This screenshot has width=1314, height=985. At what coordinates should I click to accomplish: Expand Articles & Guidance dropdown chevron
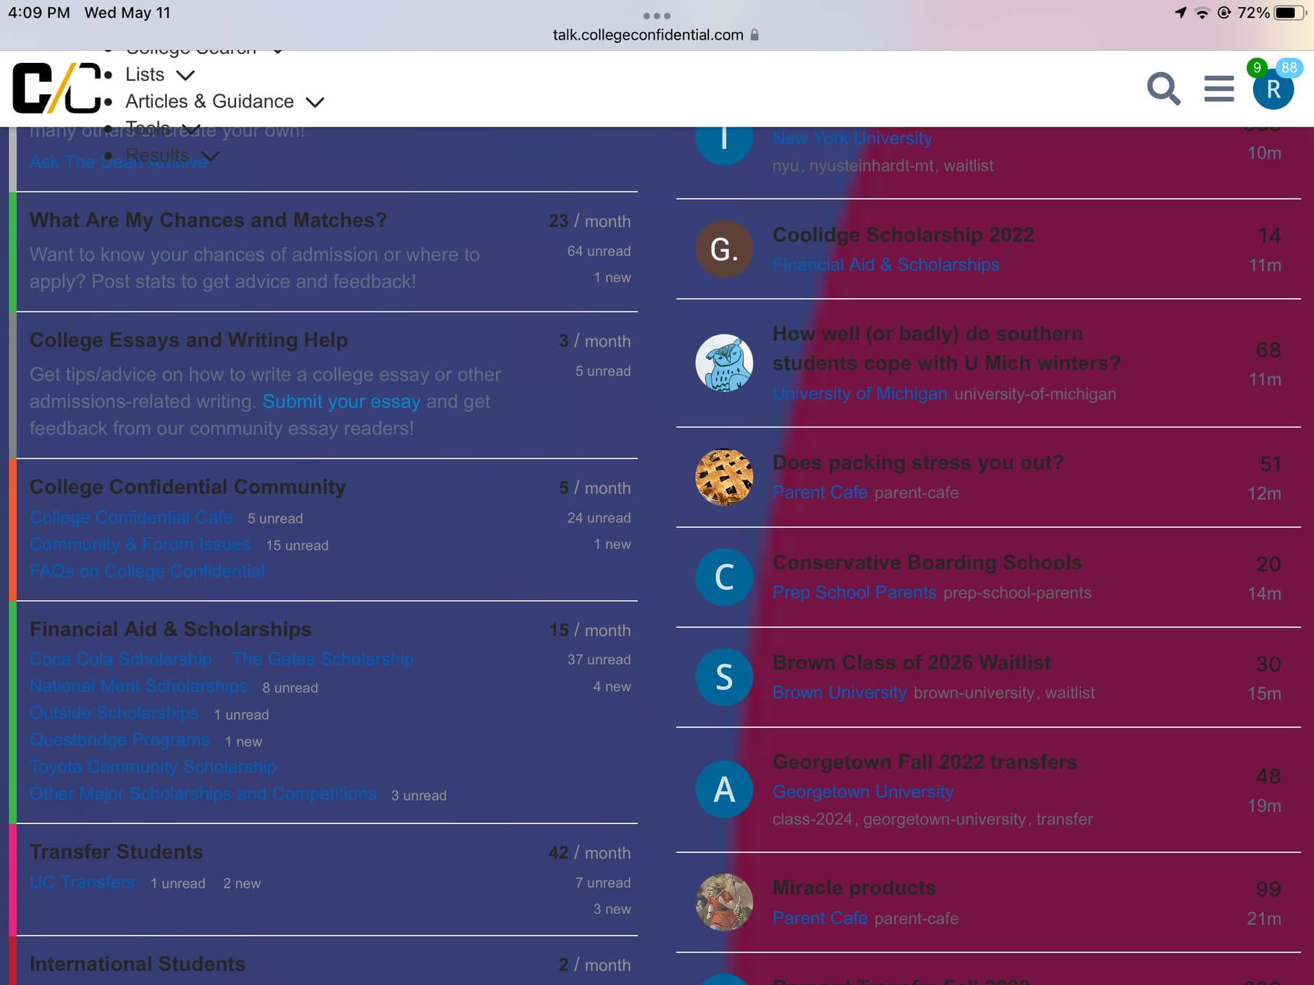pyautogui.click(x=315, y=102)
